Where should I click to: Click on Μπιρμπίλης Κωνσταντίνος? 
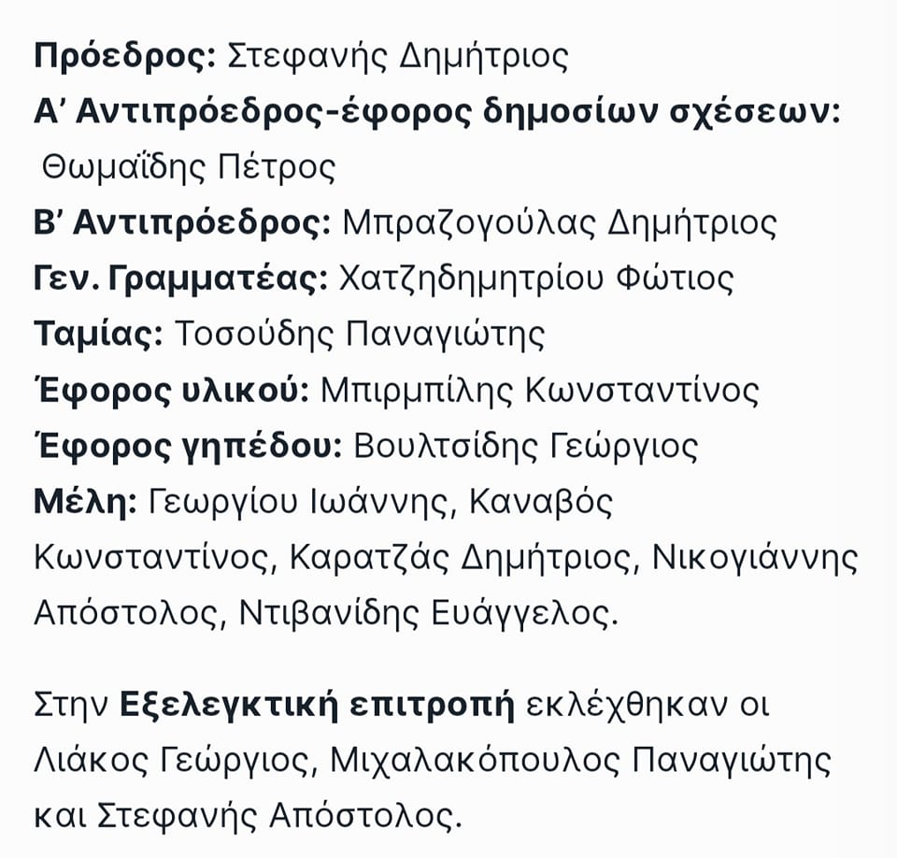(x=540, y=391)
